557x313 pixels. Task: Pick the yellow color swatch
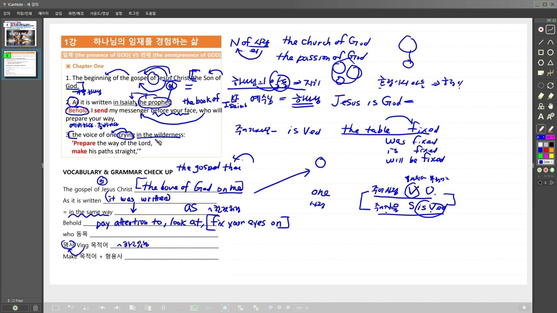(x=551, y=156)
